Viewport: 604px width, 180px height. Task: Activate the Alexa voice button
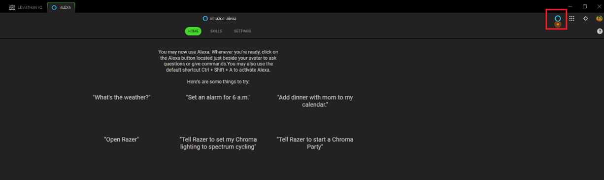point(558,19)
